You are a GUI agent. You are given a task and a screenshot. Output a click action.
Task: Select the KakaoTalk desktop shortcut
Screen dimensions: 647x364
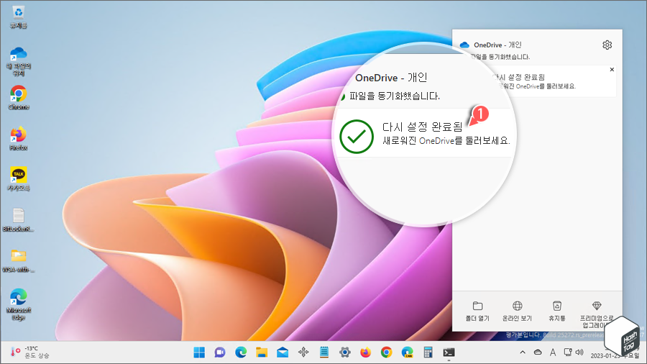click(18, 179)
